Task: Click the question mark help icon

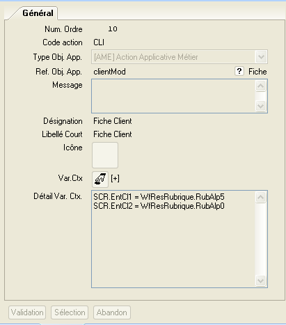Action: [x=239, y=71]
